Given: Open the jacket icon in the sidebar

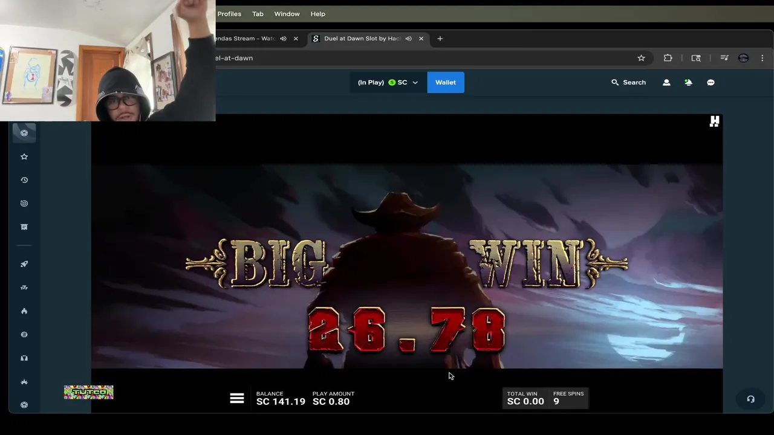Looking at the screenshot, I should [24, 358].
